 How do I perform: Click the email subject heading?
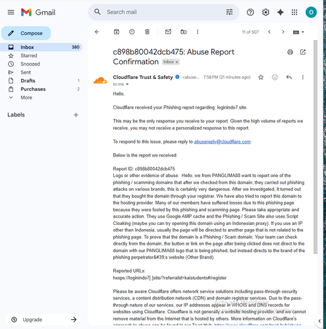[173, 57]
